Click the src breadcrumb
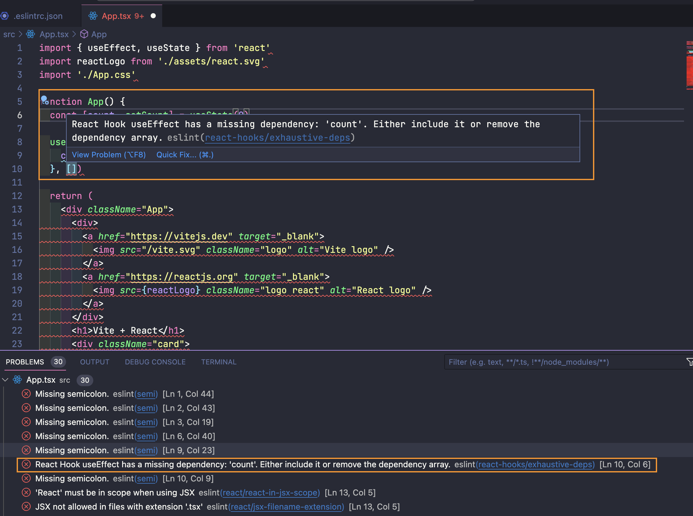The image size is (693, 516). (9, 34)
